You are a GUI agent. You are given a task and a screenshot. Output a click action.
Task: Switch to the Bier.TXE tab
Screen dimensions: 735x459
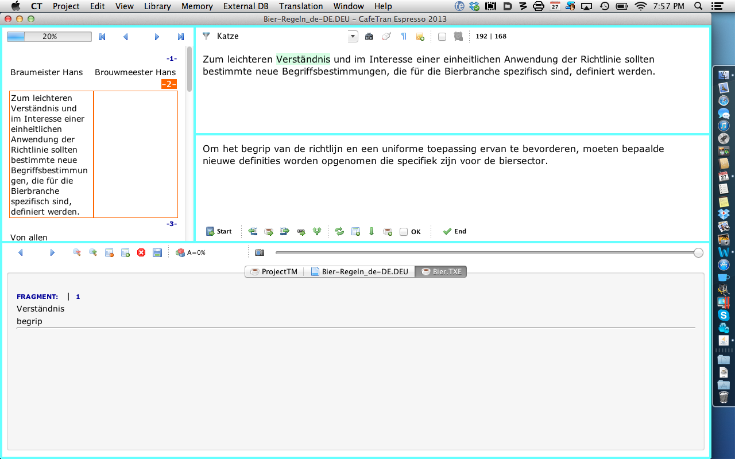point(442,272)
